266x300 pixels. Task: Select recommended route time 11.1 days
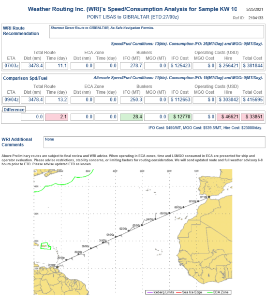pyautogui.click(x=57, y=66)
